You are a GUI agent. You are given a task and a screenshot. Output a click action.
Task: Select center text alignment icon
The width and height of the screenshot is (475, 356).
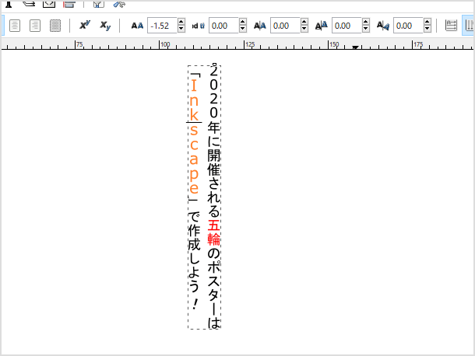pos(15,26)
